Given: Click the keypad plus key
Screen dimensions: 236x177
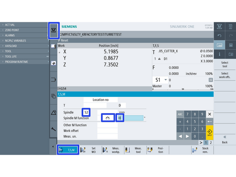Looking at the screenshot, I should (180, 122).
